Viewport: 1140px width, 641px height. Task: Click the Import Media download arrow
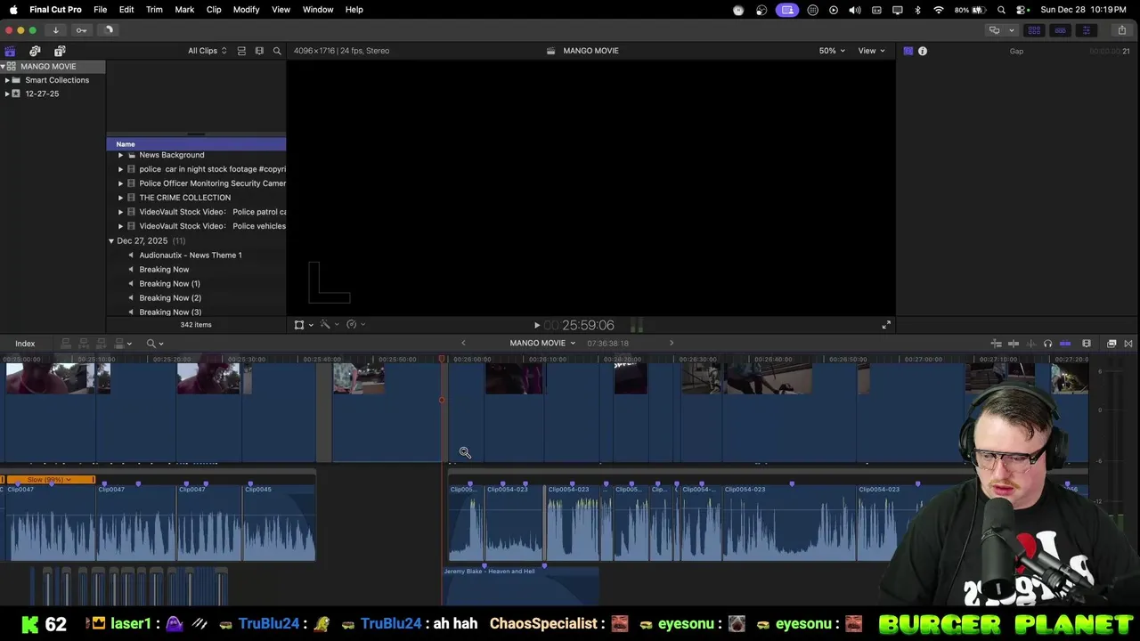coord(55,30)
